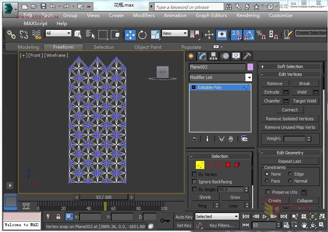This screenshot has height=232, width=328.
Task: Check Ignore Backfacing
Action: tap(195, 182)
